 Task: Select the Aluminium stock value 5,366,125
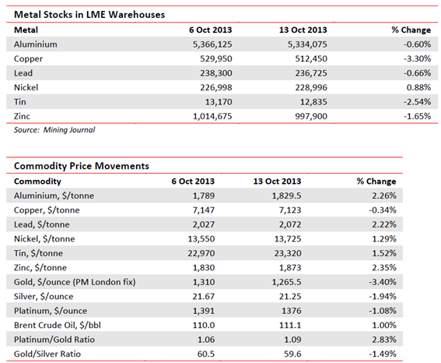pos(212,44)
